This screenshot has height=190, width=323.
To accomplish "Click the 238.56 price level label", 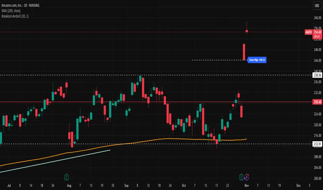I will click(x=317, y=75).
